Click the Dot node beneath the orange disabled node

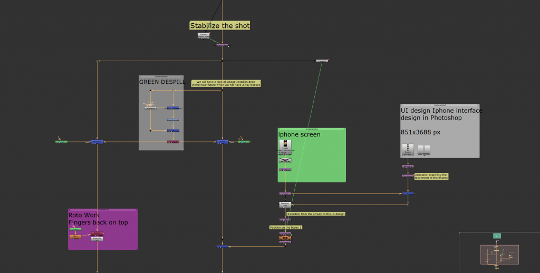point(285,247)
